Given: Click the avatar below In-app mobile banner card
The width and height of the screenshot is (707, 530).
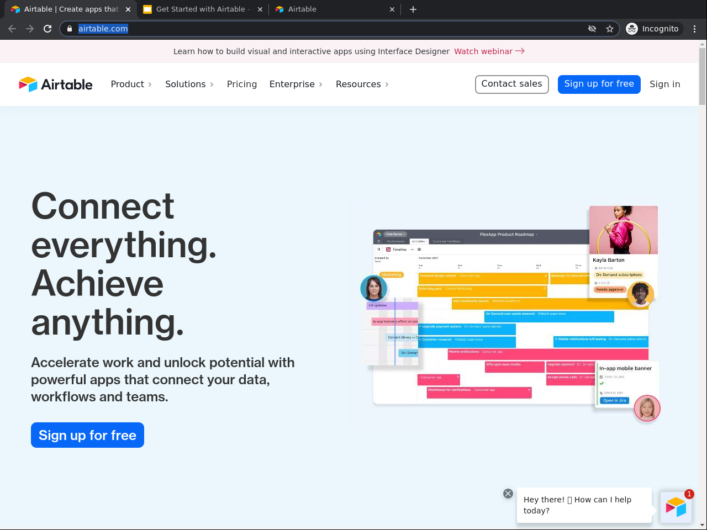Looking at the screenshot, I should pos(647,409).
